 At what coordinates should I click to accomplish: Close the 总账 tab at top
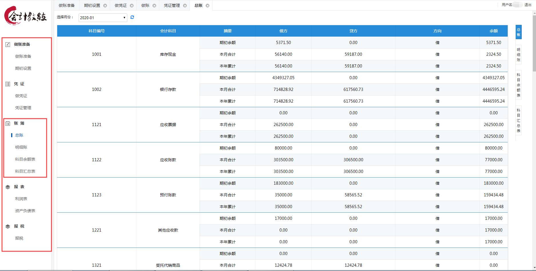pyautogui.click(x=208, y=6)
